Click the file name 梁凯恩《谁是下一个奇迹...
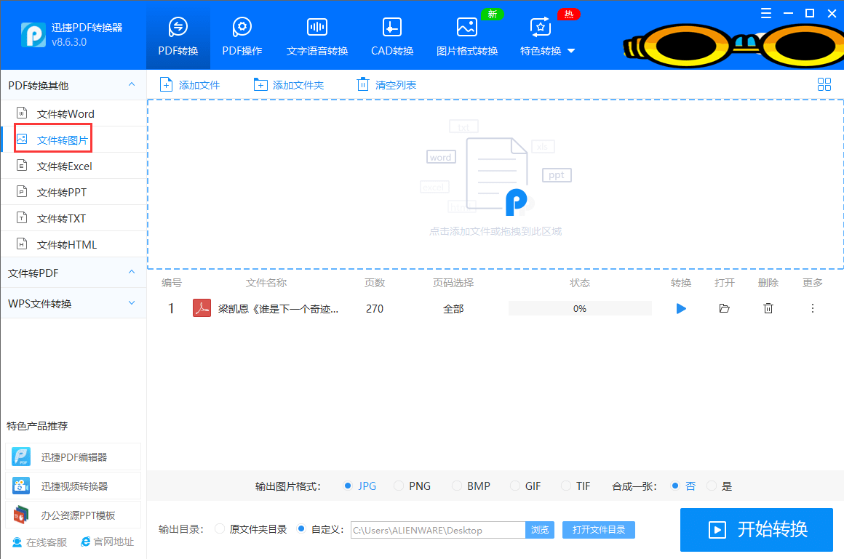Image resolution: width=844 pixels, height=559 pixels. (x=278, y=309)
